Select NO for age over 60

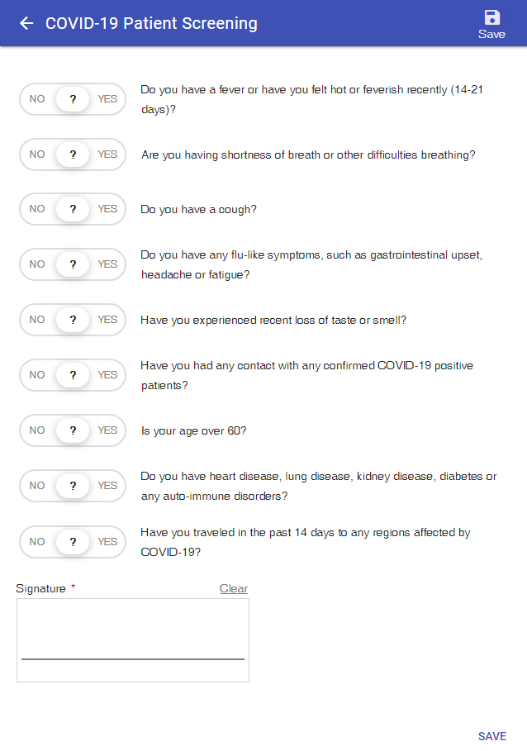pos(37,430)
